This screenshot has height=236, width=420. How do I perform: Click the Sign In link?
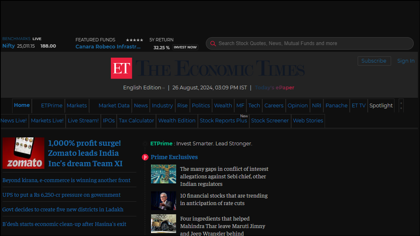pos(405,61)
